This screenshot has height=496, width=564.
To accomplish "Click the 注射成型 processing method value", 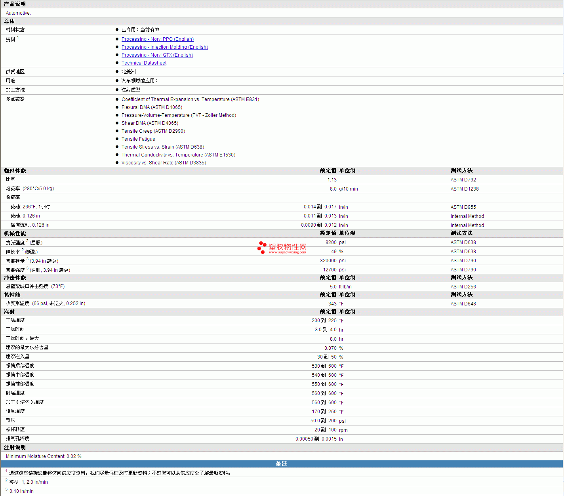I will coord(131,90).
